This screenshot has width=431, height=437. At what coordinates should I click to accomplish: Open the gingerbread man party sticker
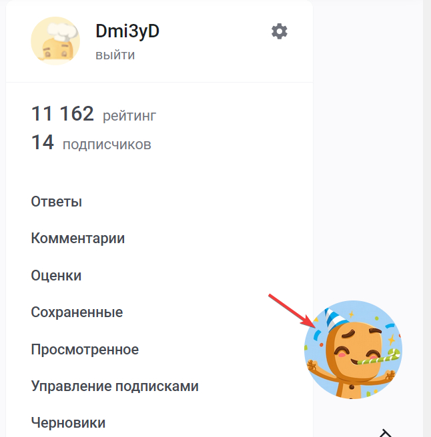(x=353, y=350)
